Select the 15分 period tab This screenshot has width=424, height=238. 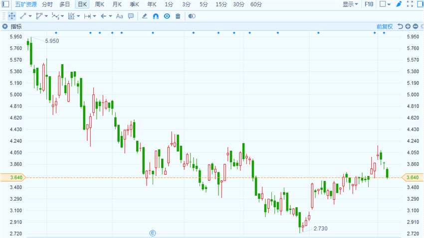[221, 4]
